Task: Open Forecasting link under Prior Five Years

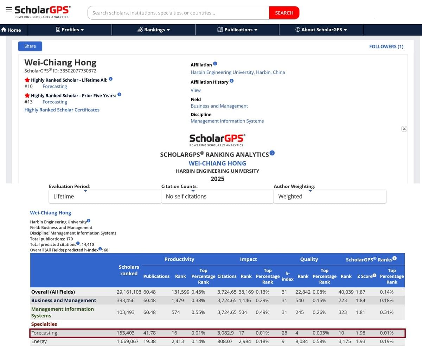Action: coord(55,102)
